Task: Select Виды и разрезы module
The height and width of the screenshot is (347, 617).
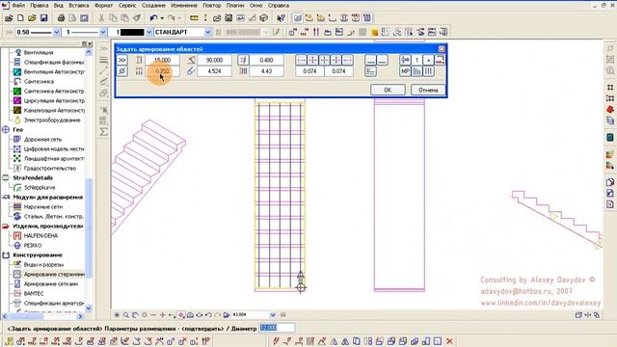Action: 43,264
